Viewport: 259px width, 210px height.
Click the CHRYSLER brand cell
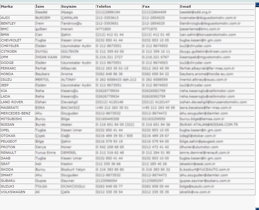click(x=17, y=46)
